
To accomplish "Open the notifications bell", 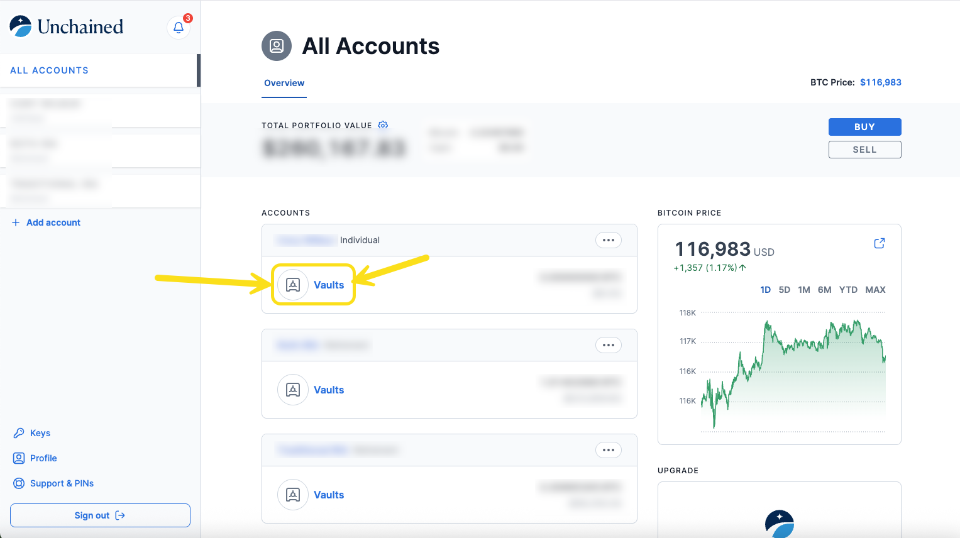I will [179, 28].
